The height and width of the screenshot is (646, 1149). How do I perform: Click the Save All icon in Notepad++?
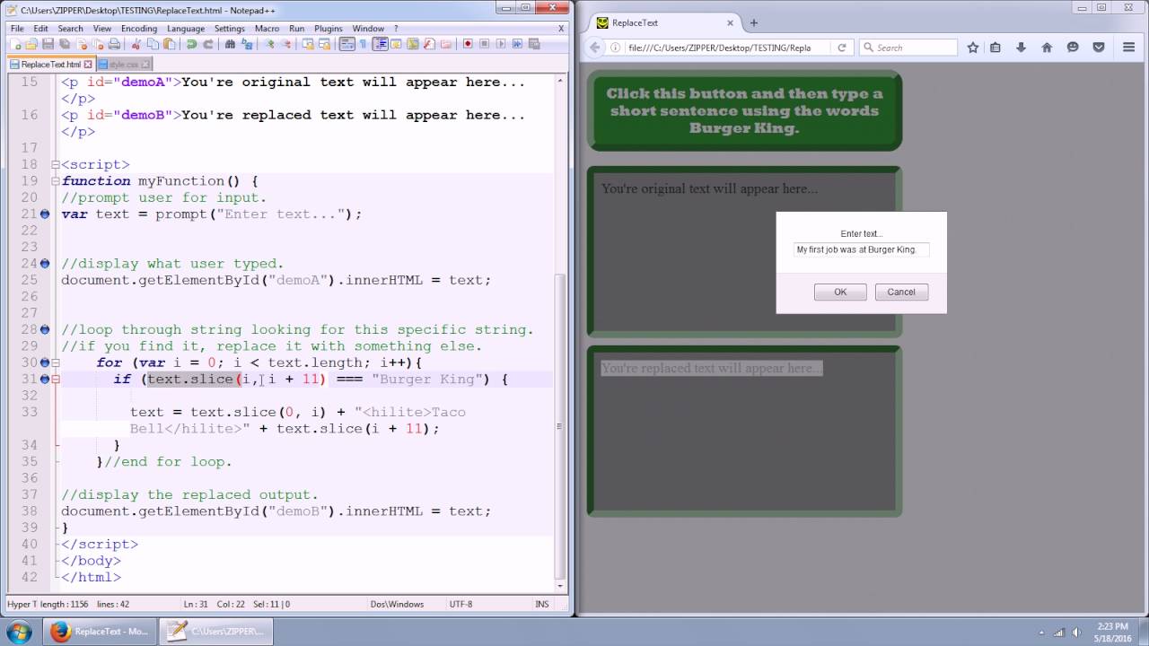(65, 44)
